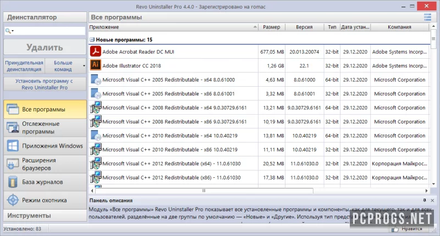440x236 pixels.
Task: Select Visual C++ 2005 Redistributable x64 8.0.61000
Action: tap(259, 80)
